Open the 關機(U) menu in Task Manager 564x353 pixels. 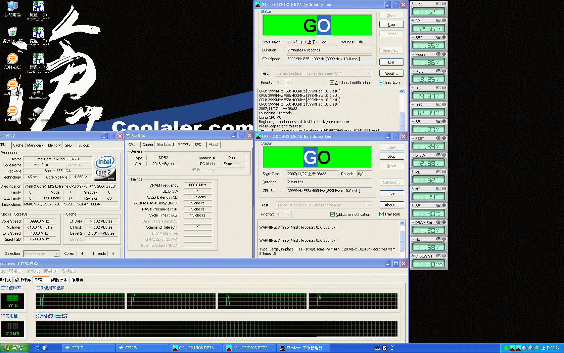tap(51, 271)
